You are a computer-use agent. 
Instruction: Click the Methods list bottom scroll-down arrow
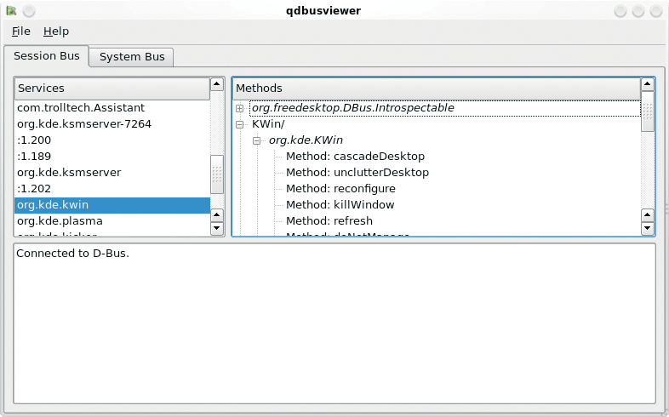pyautogui.click(x=647, y=228)
